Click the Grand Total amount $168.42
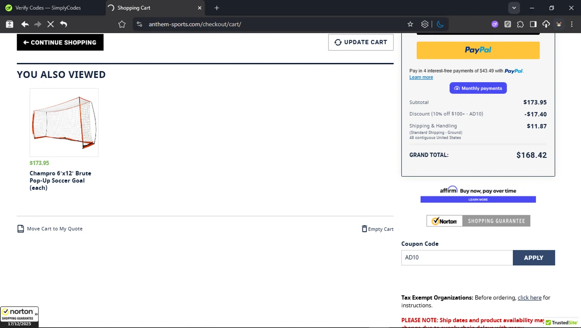 [x=531, y=155]
